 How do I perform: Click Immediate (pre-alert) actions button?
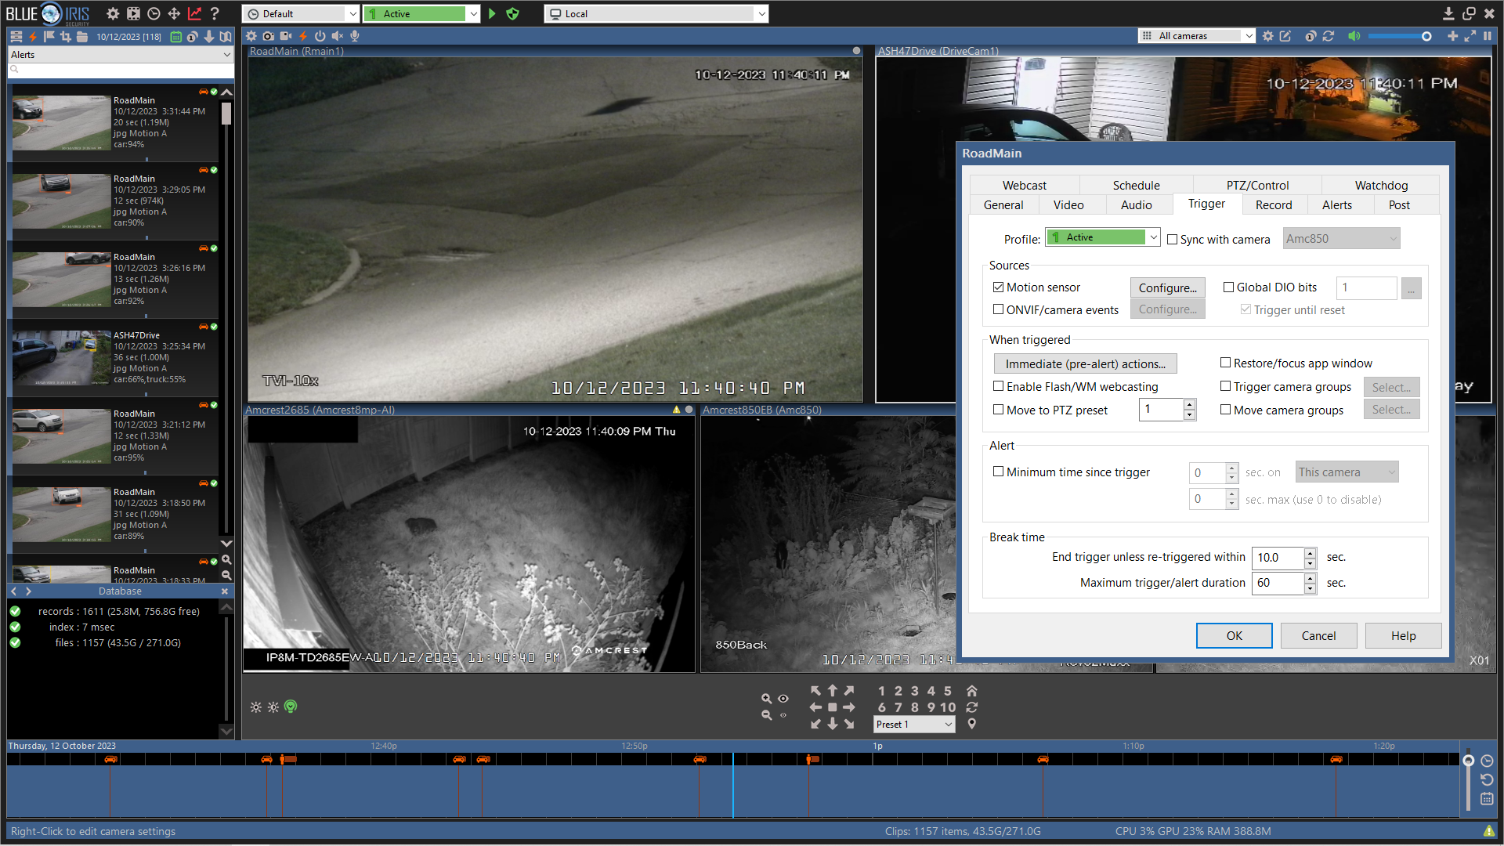pos(1085,363)
